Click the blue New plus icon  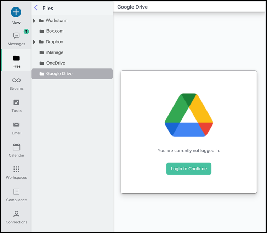16,12
